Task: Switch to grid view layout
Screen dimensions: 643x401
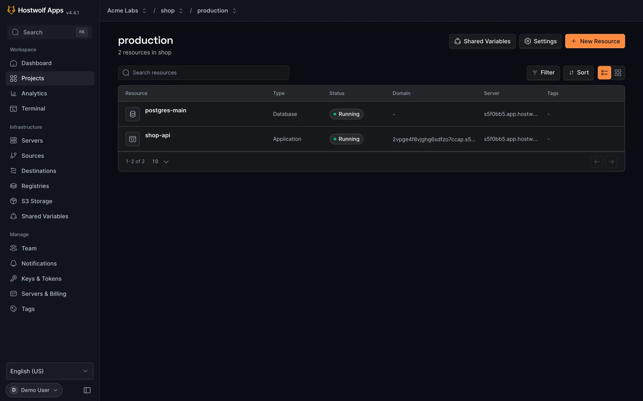Action: 618,73
